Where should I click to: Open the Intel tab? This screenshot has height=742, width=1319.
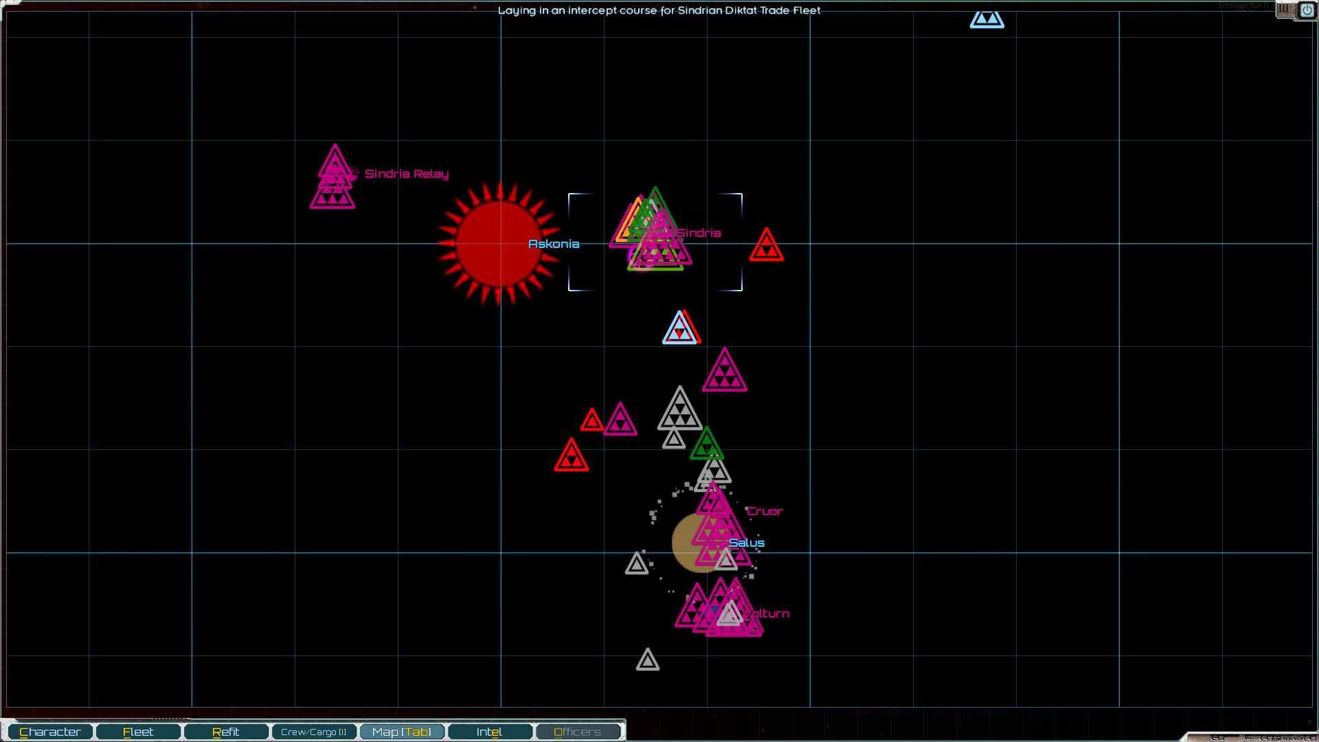click(490, 732)
